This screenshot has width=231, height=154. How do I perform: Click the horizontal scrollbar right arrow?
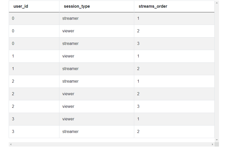[x=212, y=145]
